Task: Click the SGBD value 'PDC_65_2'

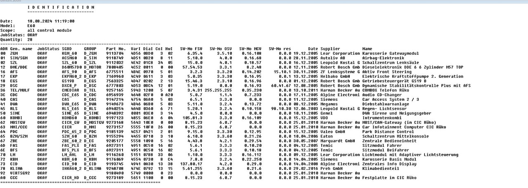Action: click(72, 132)
